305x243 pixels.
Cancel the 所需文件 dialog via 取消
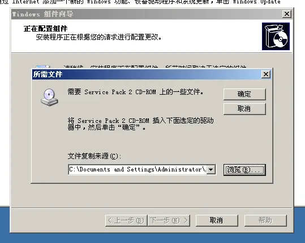pos(244,109)
